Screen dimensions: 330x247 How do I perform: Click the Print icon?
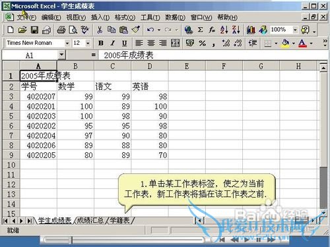point(61,30)
